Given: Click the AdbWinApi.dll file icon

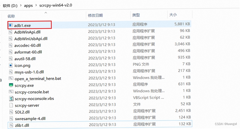Looking at the screenshot, I should 10,32.
